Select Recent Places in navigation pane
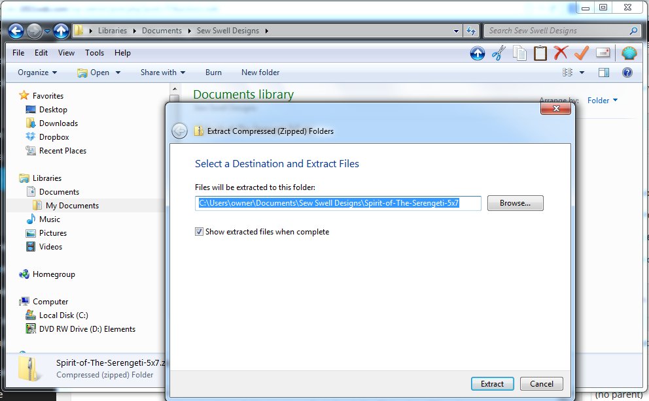This screenshot has height=401, width=649. (56, 151)
